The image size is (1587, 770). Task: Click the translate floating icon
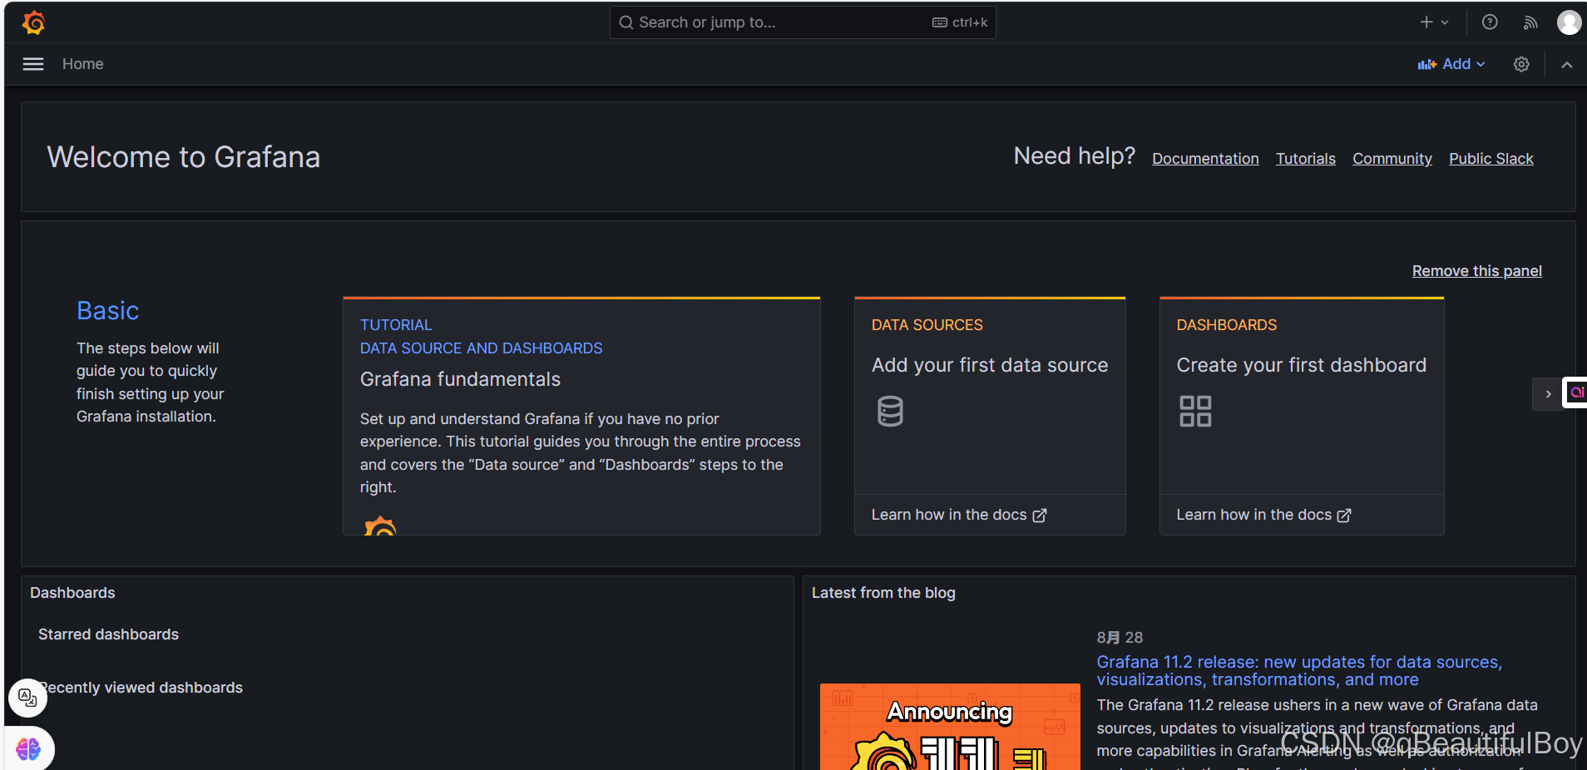(27, 698)
